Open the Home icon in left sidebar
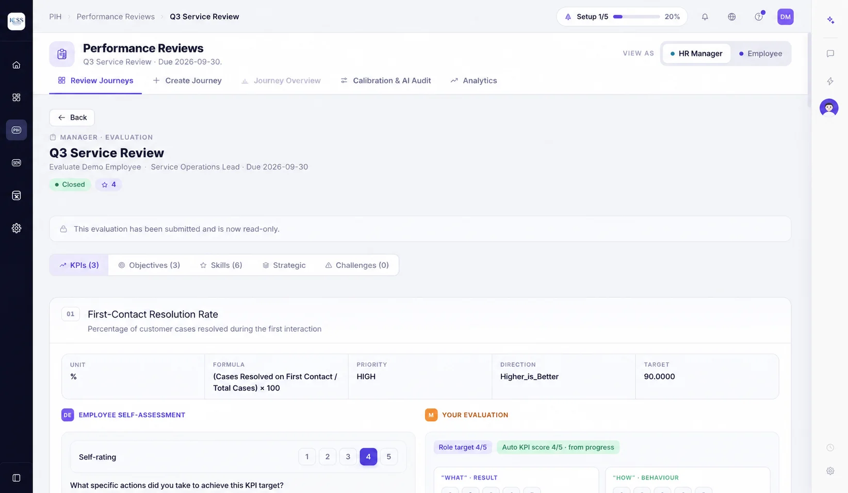Image resolution: width=848 pixels, height=493 pixels. tap(17, 65)
